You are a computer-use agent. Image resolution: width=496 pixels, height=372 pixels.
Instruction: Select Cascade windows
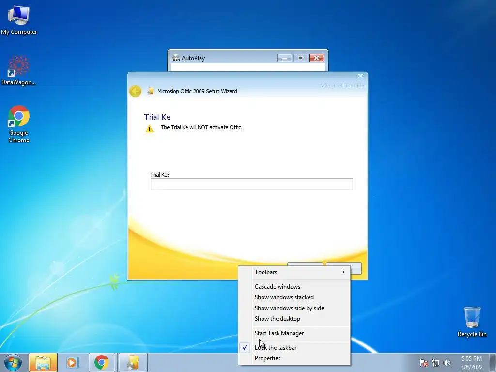click(295, 287)
